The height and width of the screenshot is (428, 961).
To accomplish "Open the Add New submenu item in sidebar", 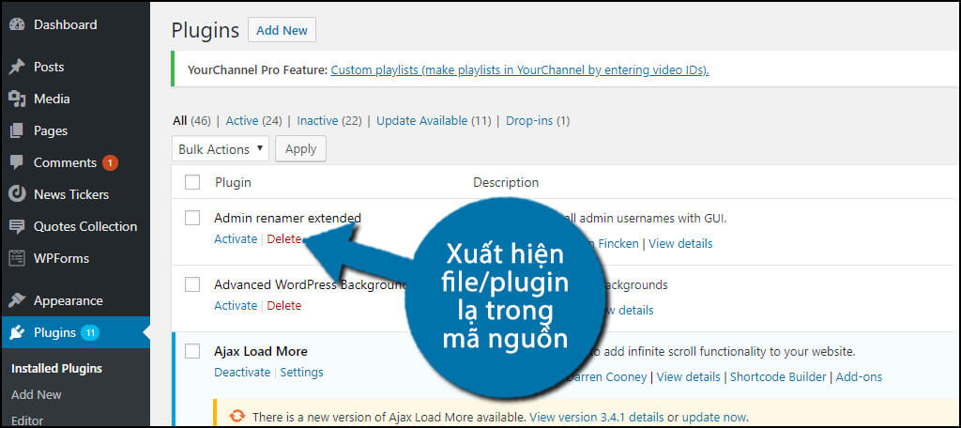I will (37, 394).
